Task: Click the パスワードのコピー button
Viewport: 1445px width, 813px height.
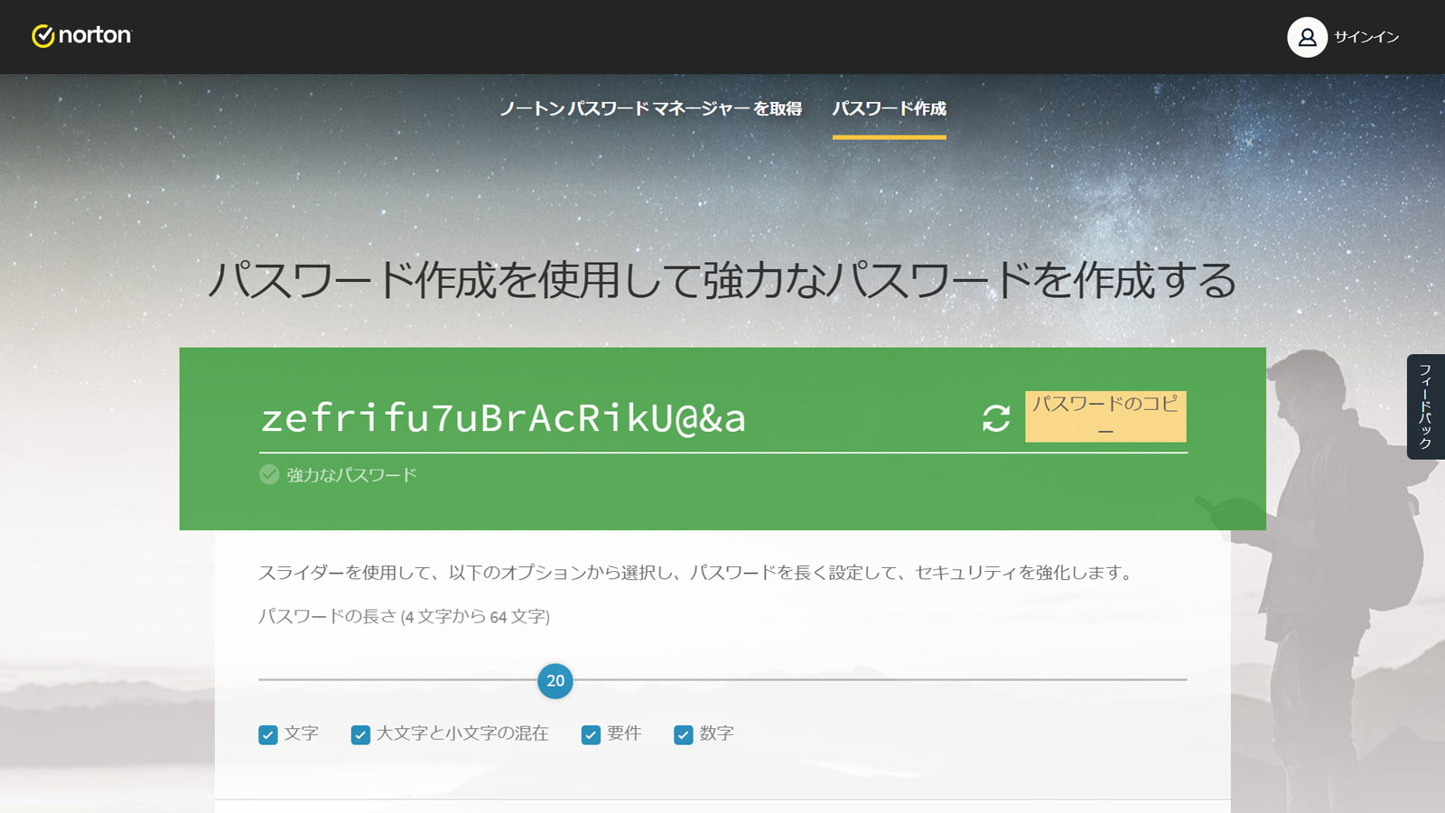Action: (1105, 416)
